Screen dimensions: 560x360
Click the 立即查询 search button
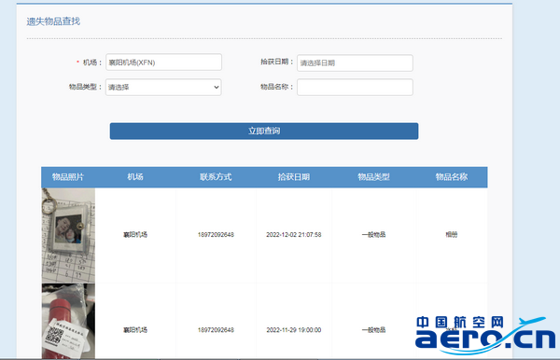pyautogui.click(x=264, y=131)
